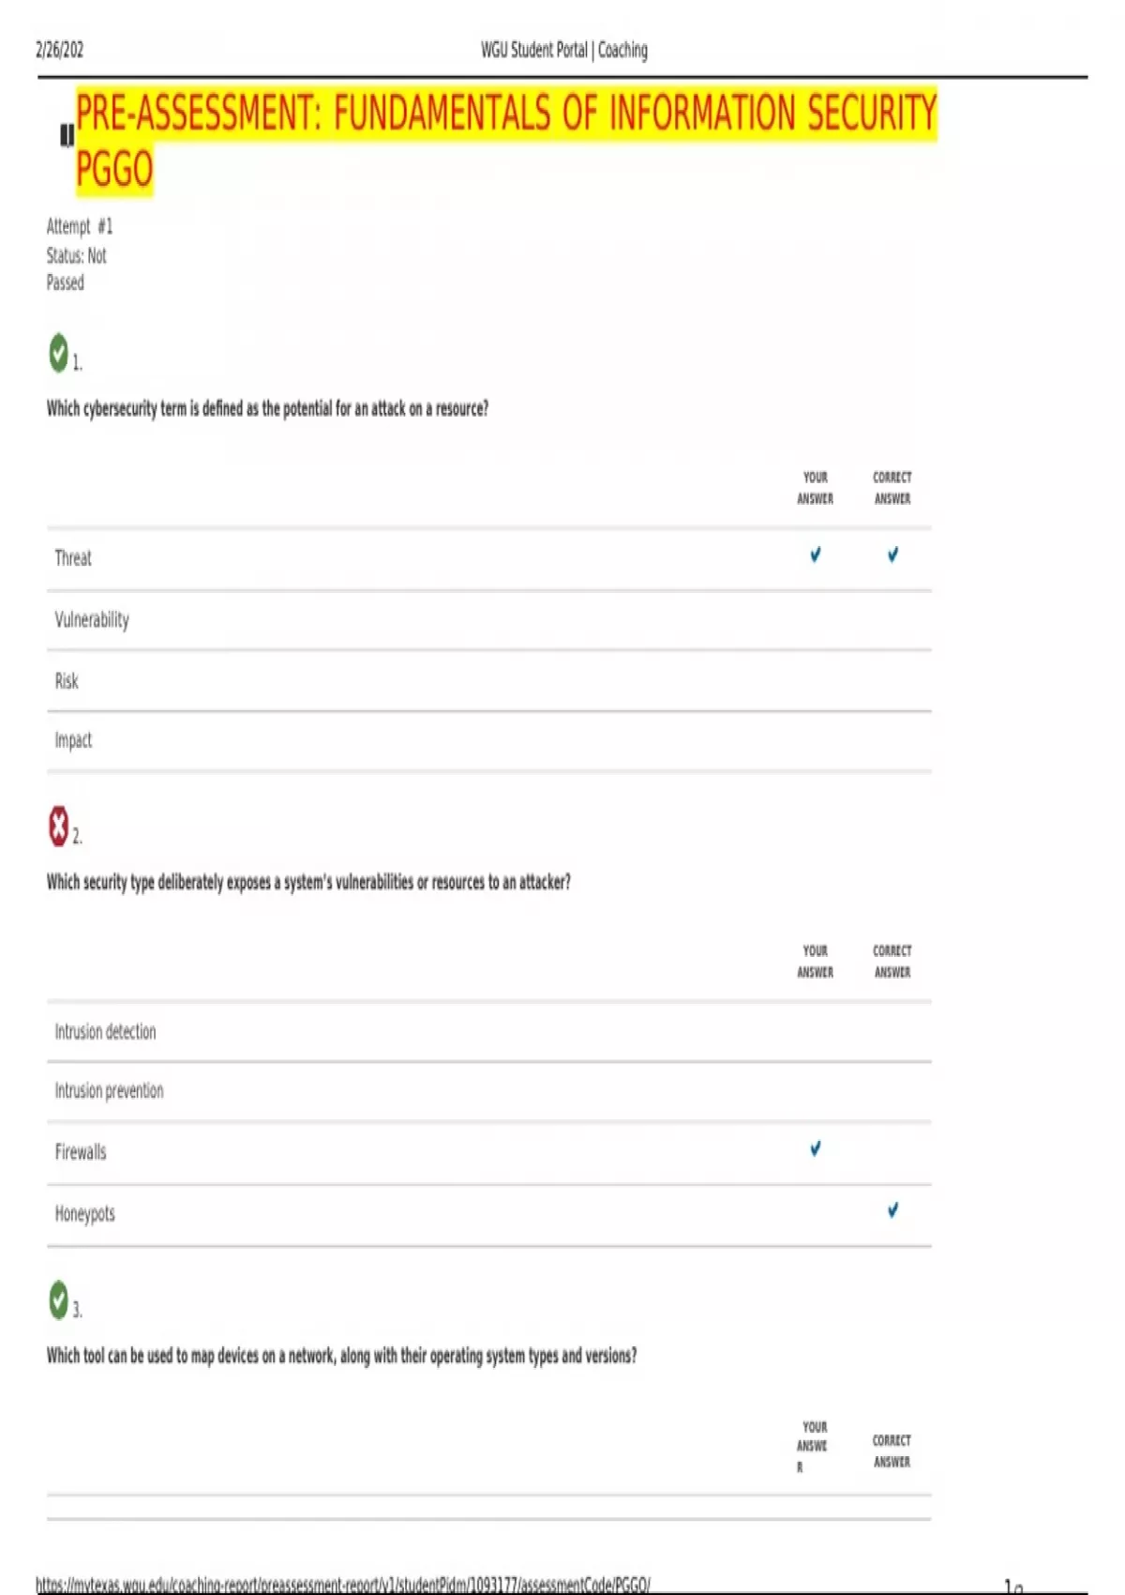Image resolution: width=1125 pixels, height=1595 pixels.
Task: Click the question about honeypot security type
Action: tap(308, 882)
